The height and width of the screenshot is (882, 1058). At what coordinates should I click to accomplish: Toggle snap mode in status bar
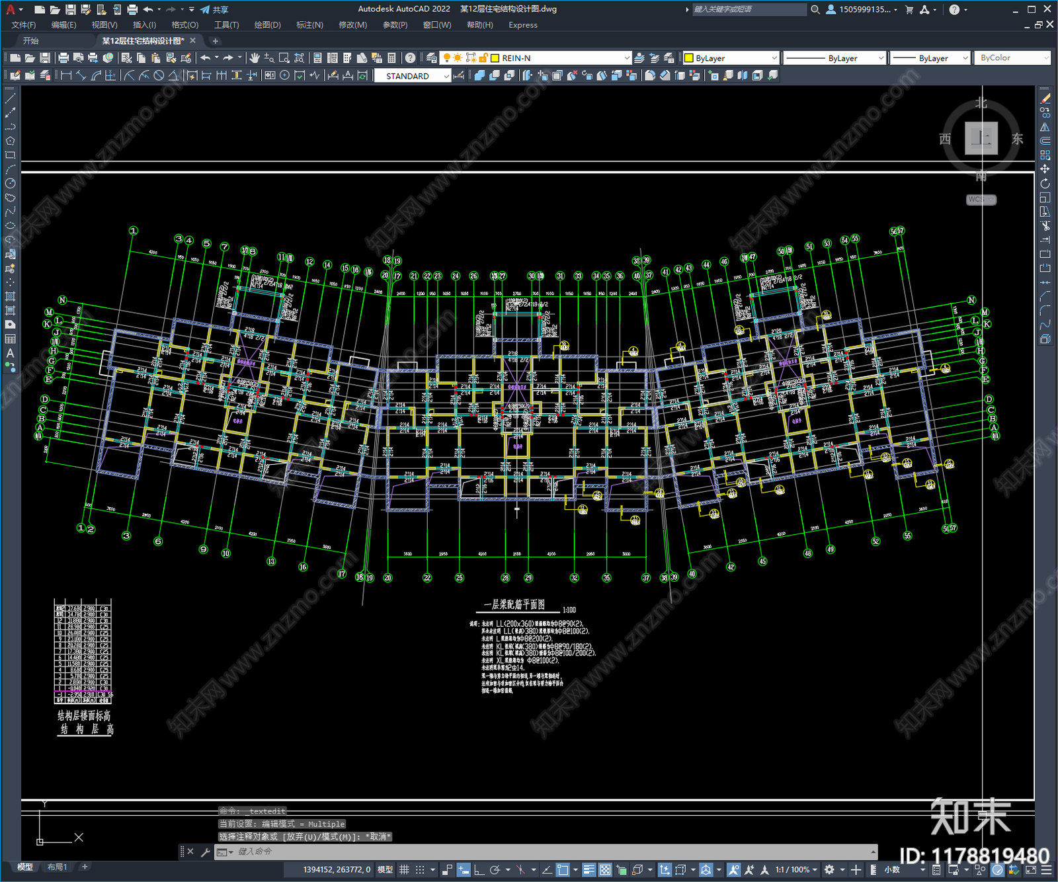click(x=420, y=869)
